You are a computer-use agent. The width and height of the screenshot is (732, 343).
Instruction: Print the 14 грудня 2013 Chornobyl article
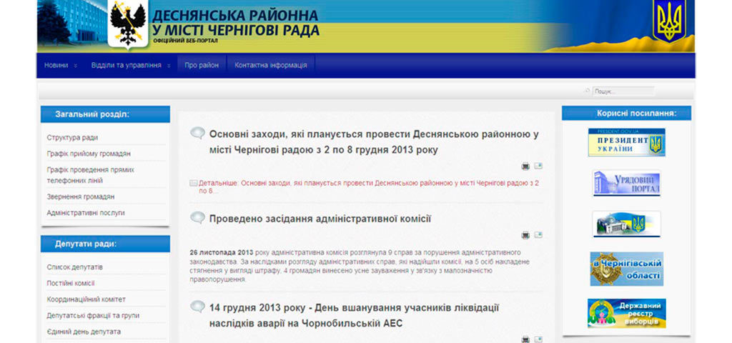coord(525,339)
